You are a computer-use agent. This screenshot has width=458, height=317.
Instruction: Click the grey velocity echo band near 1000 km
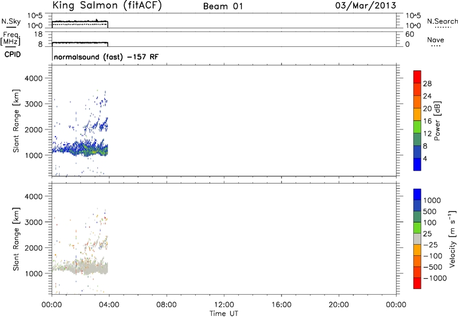tap(80, 267)
